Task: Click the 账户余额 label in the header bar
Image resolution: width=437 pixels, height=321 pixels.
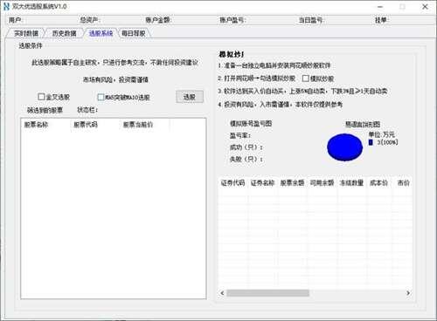Action: pos(158,20)
